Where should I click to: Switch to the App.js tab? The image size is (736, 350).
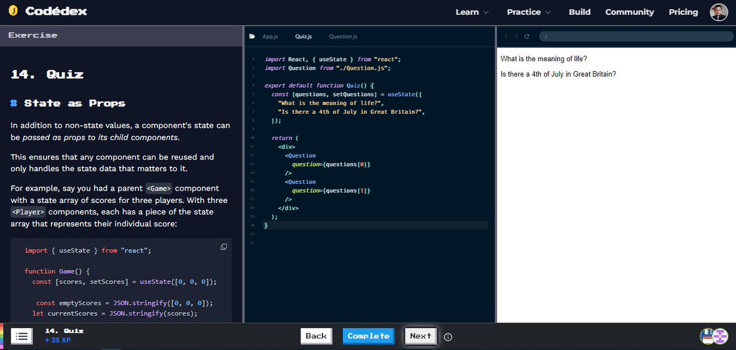click(270, 37)
